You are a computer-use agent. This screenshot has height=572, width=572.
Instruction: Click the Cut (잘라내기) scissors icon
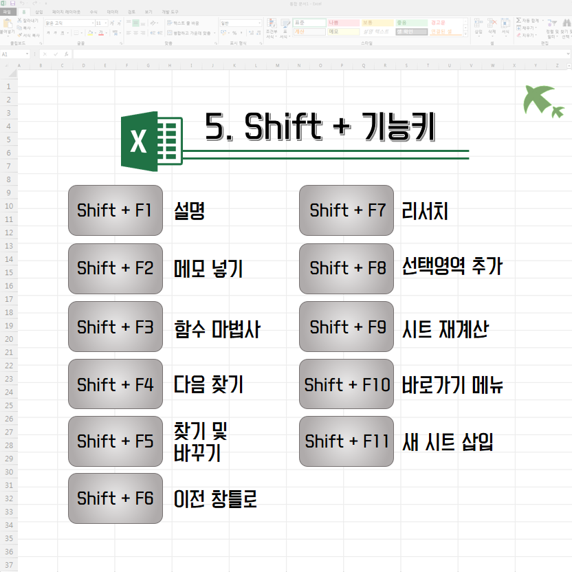point(18,22)
